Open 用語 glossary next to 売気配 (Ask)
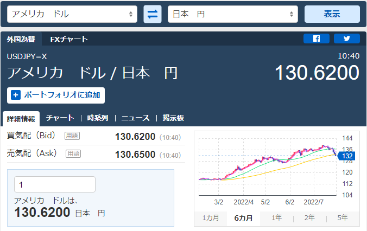The image size is (367, 231). tap(73, 154)
